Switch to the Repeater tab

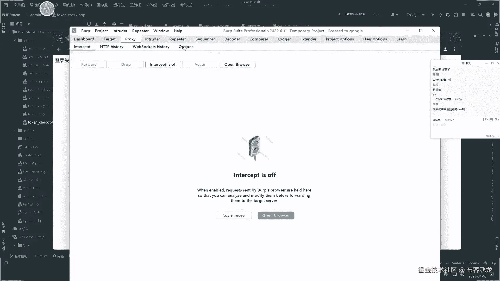click(x=177, y=39)
